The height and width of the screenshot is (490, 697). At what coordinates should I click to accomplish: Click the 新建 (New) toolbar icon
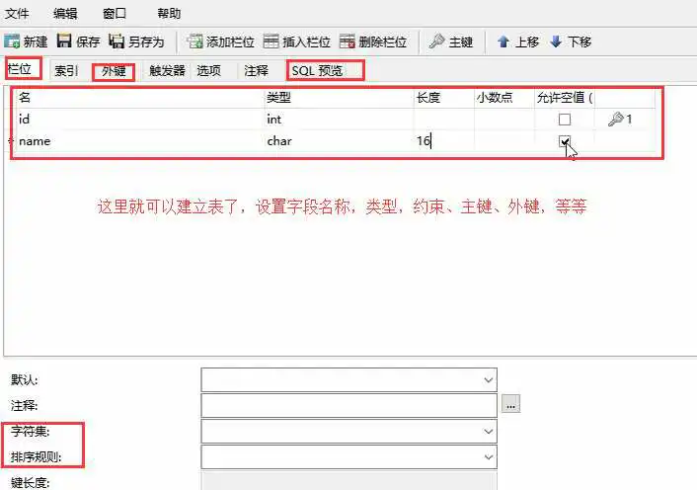(13, 41)
